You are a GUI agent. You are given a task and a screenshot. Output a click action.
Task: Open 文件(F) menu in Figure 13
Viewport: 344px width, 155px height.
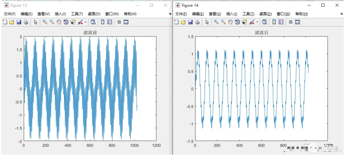tap(10, 14)
